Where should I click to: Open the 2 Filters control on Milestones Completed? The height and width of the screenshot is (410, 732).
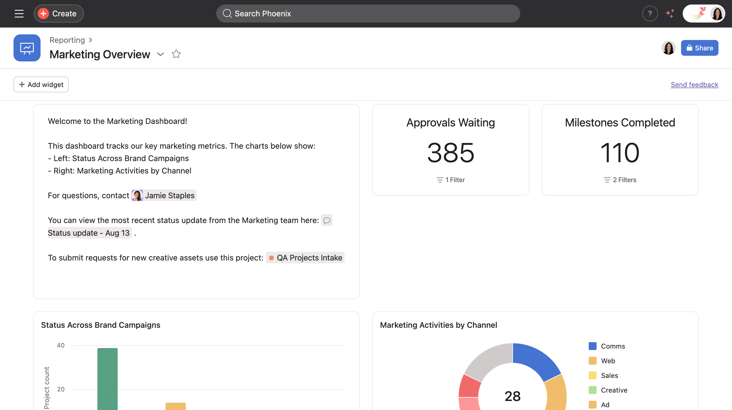(620, 180)
